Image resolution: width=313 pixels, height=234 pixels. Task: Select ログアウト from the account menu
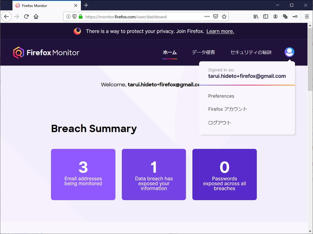219,122
